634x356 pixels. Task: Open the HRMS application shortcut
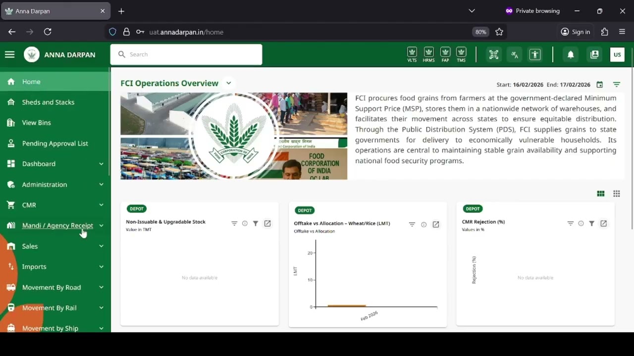(428, 54)
